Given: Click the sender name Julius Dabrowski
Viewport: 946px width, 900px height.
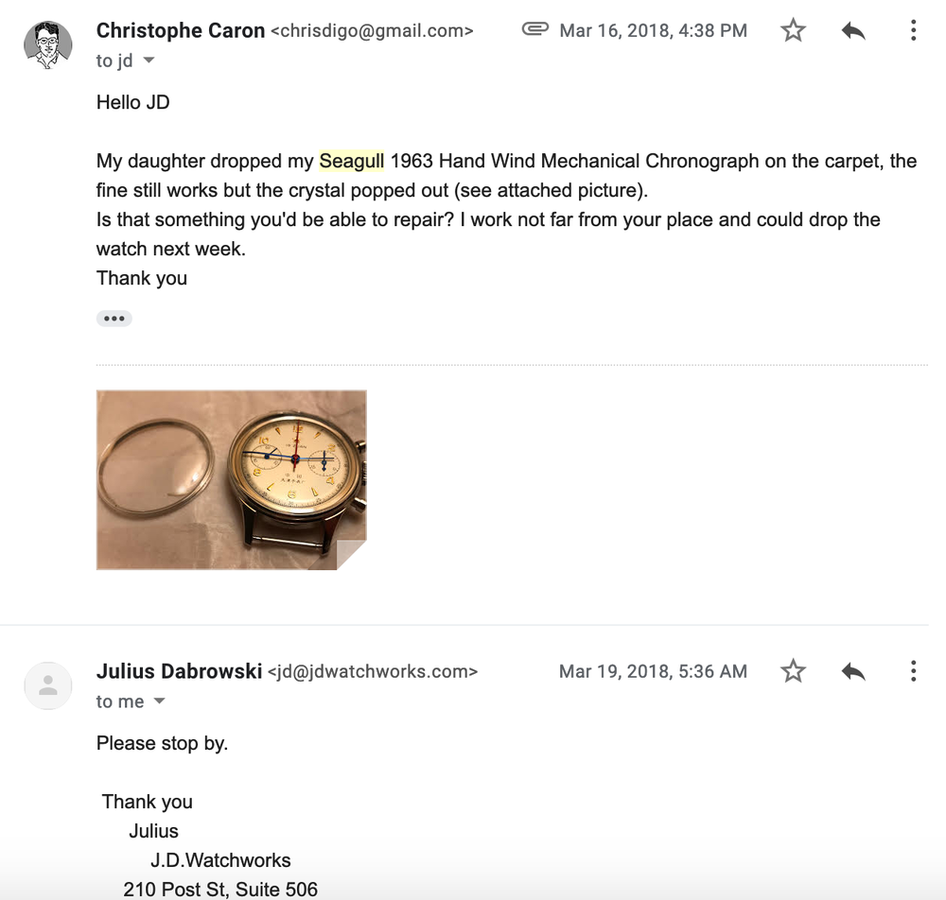Looking at the screenshot, I should tap(179, 671).
